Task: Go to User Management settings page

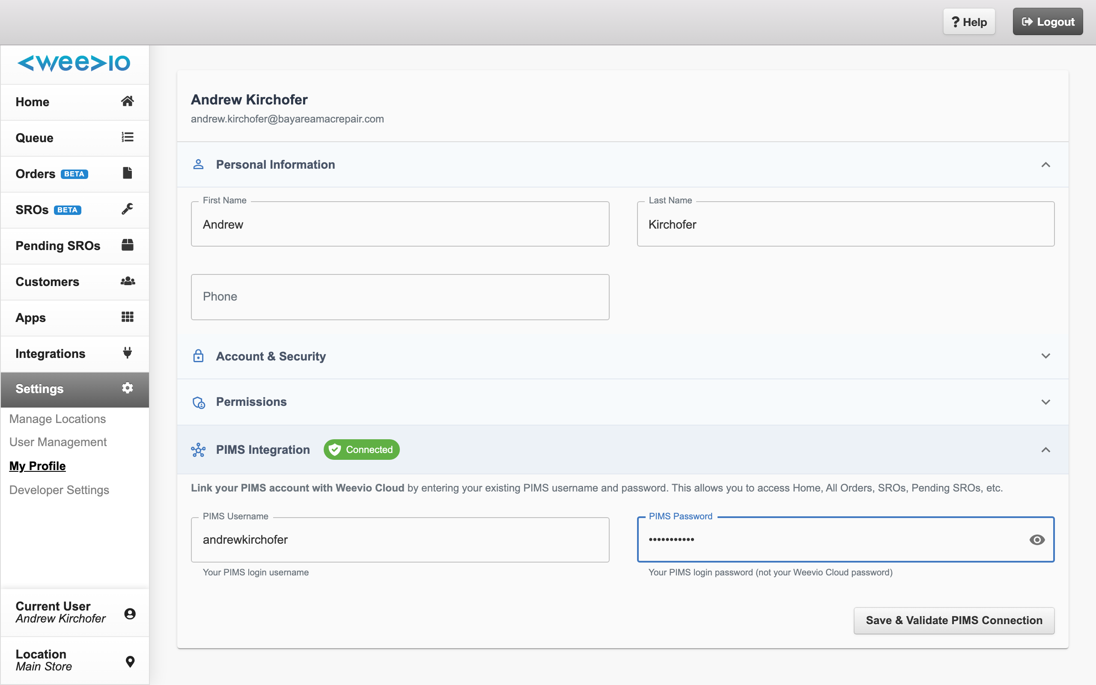Action: (58, 442)
